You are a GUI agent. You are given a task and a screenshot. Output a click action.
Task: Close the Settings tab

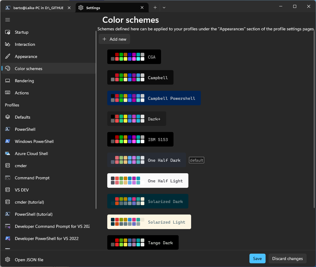pyautogui.click(x=142, y=8)
